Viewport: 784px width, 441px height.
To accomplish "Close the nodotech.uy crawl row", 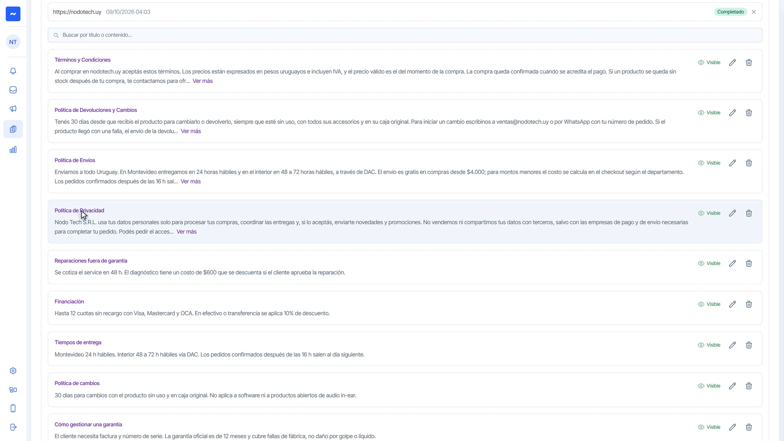I will click(754, 12).
